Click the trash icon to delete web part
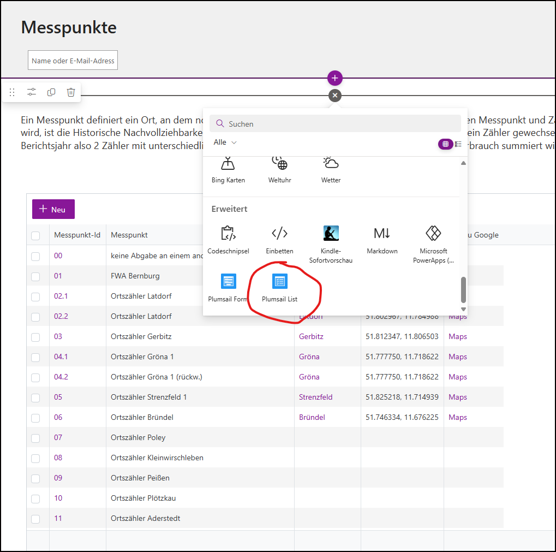 [x=71, y=92]
